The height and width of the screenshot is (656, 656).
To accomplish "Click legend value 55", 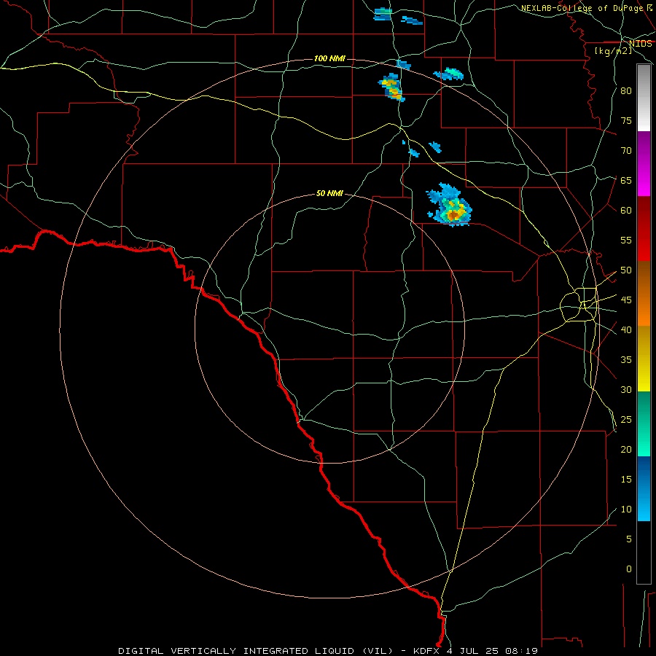I will point(626,240).
